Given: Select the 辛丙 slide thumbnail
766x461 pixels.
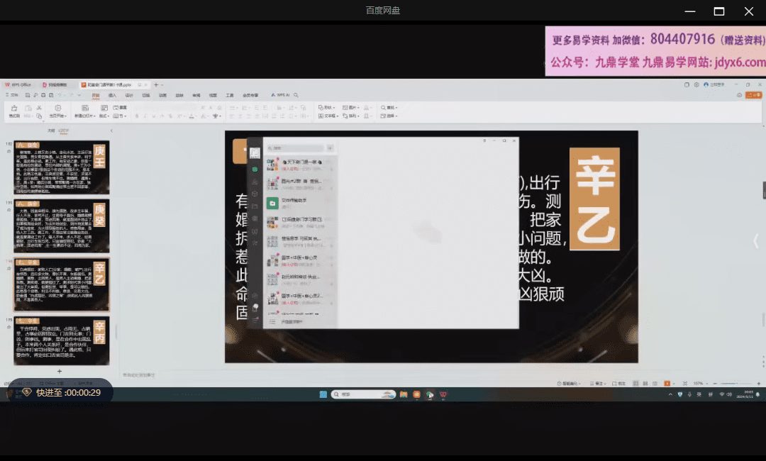Looking at the screenshot, I should click(61, 342).
